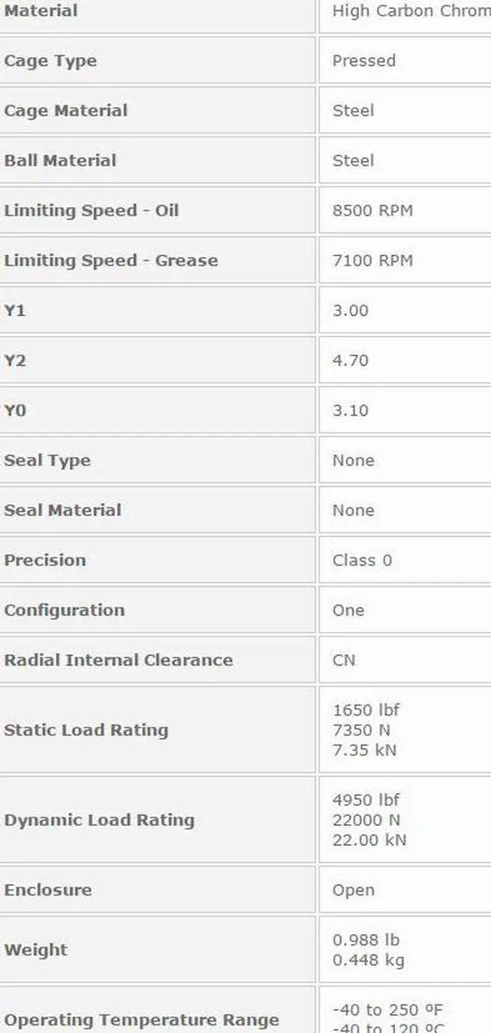The height and width of the screenshot is (1033, 491).
Task: Click the Static Load Rating label
Action: point(86,730)
